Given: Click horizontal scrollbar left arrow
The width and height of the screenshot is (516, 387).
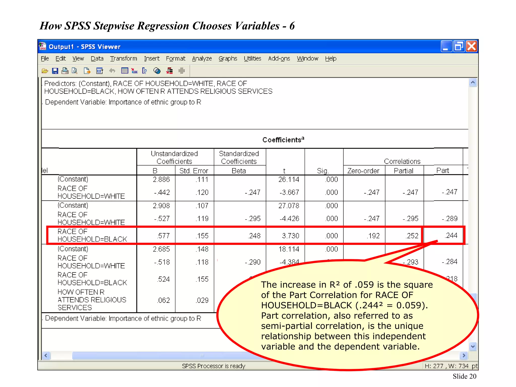Looking at the screenshot, I should point(46,356).
